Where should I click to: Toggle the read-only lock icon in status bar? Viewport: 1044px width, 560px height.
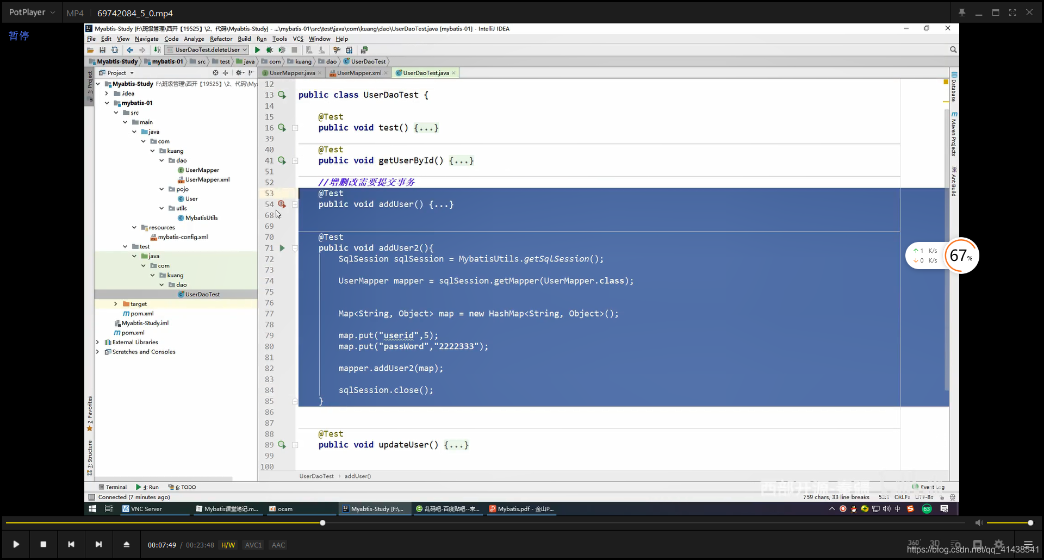click(942, 497)
